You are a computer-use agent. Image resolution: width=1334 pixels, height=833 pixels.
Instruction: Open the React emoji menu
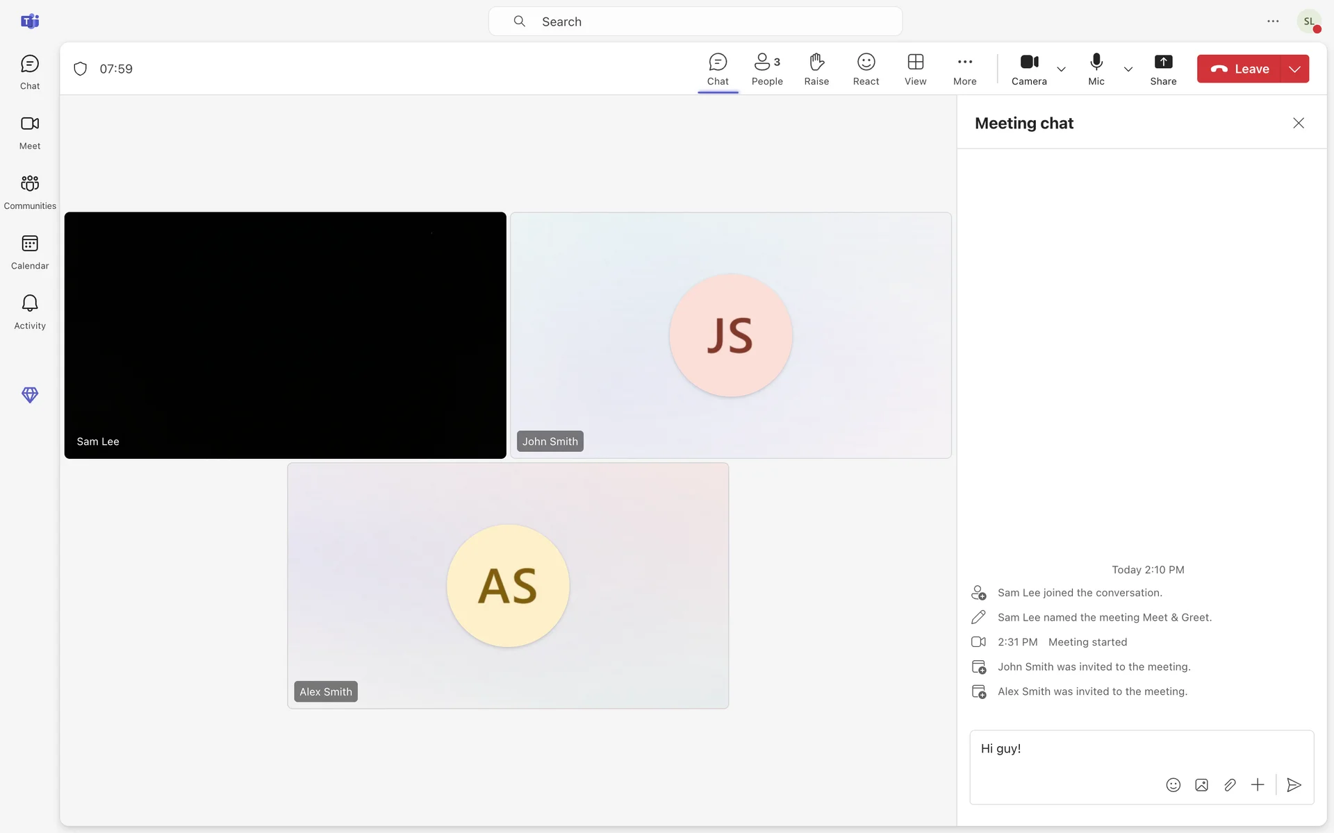pyautogui.click(x=866, y=69)
